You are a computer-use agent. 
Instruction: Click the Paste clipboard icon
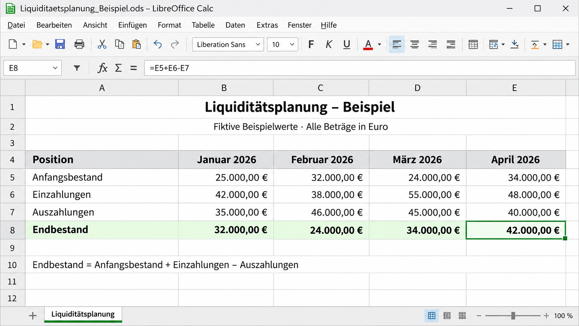136,44
